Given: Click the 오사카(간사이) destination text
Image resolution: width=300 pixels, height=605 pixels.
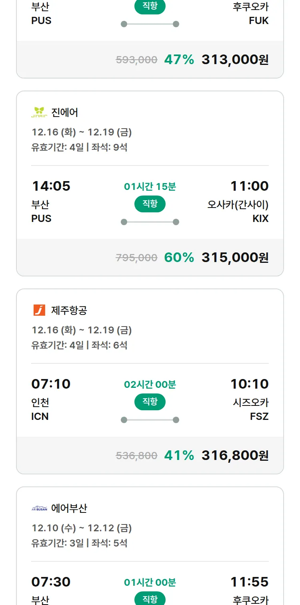Looking at the screenshot, I should pyautogui.click(x=238, y=205).
